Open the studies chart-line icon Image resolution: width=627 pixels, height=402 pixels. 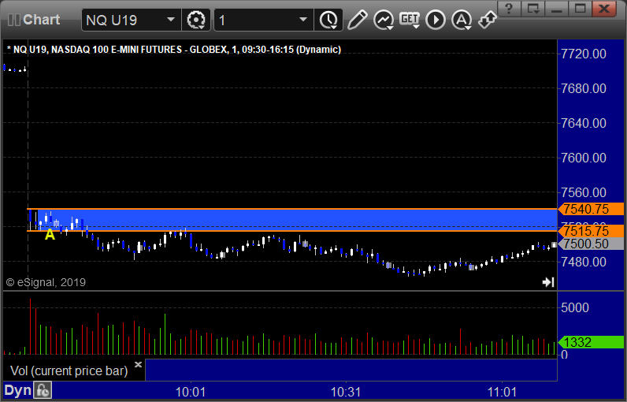pos(384,19)
